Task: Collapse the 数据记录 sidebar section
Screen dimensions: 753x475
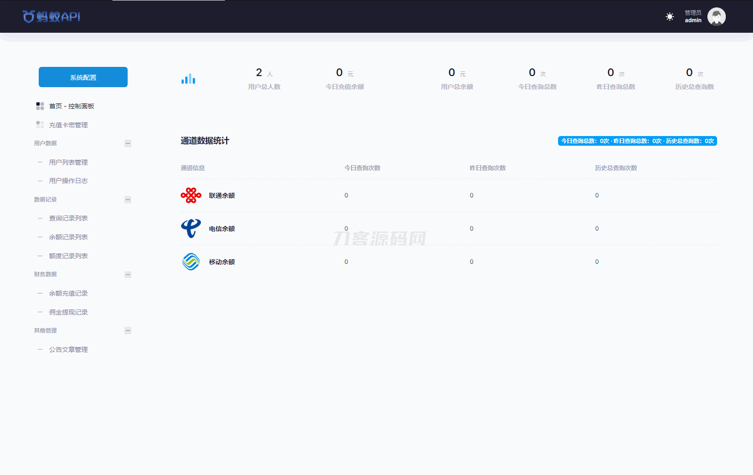Action: click(128, 200)
